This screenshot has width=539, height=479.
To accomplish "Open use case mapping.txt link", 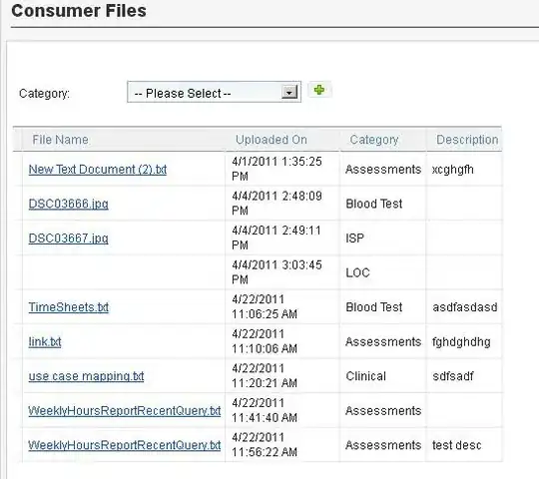I will 86,376.
